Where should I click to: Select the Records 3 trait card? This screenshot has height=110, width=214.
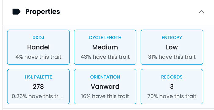172,86
